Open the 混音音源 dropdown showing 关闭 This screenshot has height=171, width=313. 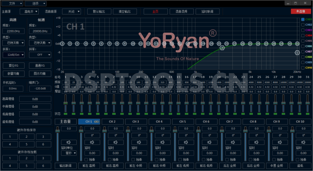tap(72, 12)
